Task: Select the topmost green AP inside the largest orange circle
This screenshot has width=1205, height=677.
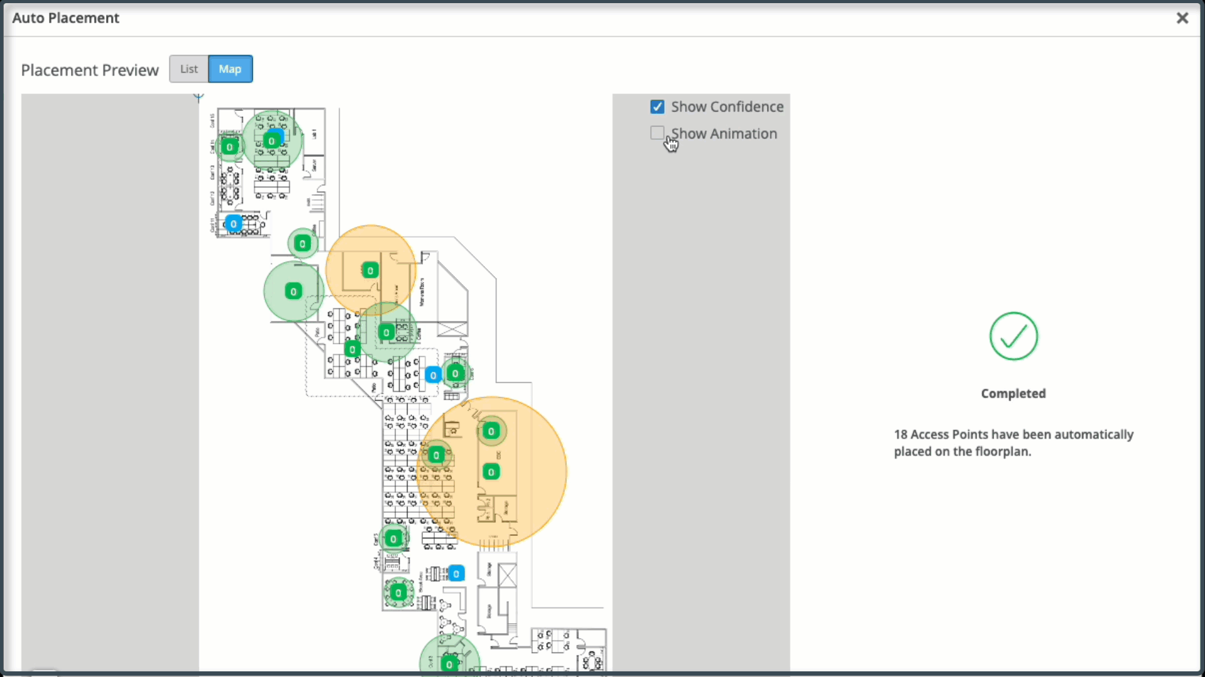Action: (x=491, y=431)
